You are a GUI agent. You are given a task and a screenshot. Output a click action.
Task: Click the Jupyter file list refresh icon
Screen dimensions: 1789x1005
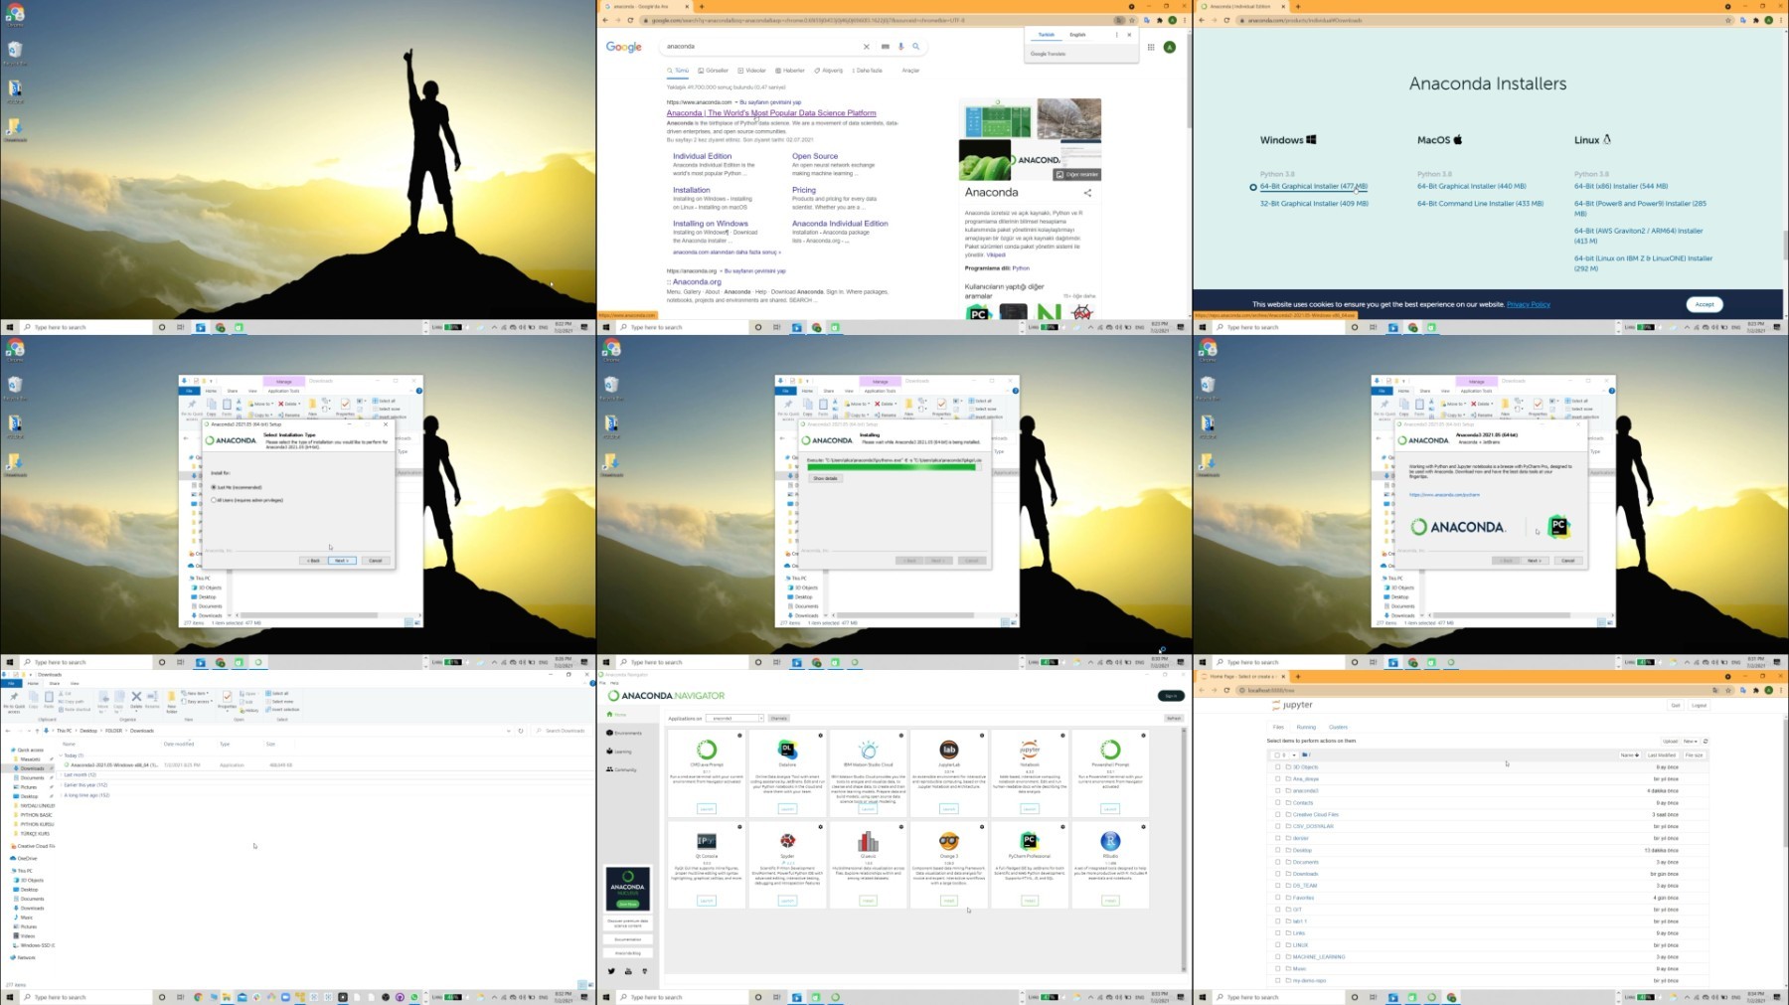click(x=1706, y=742)
